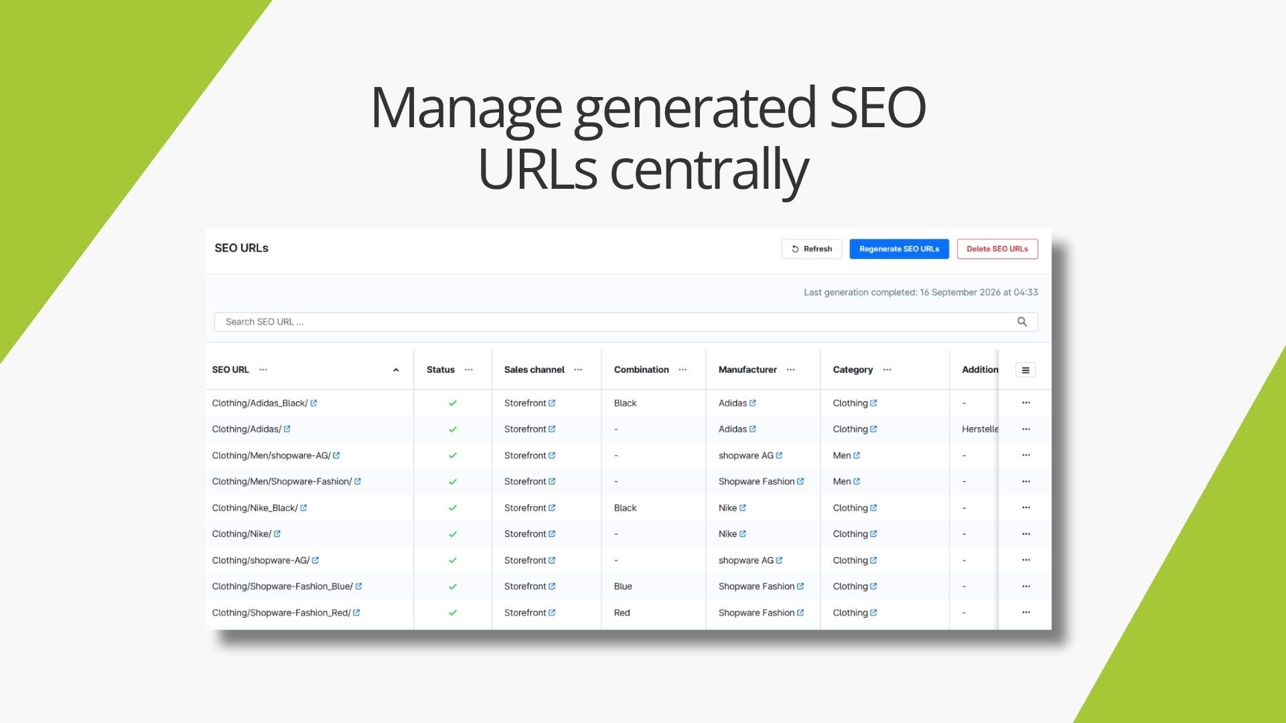Open Category column options menu
This screenshot has height=723, width=1286.
(x=887, y=370)
